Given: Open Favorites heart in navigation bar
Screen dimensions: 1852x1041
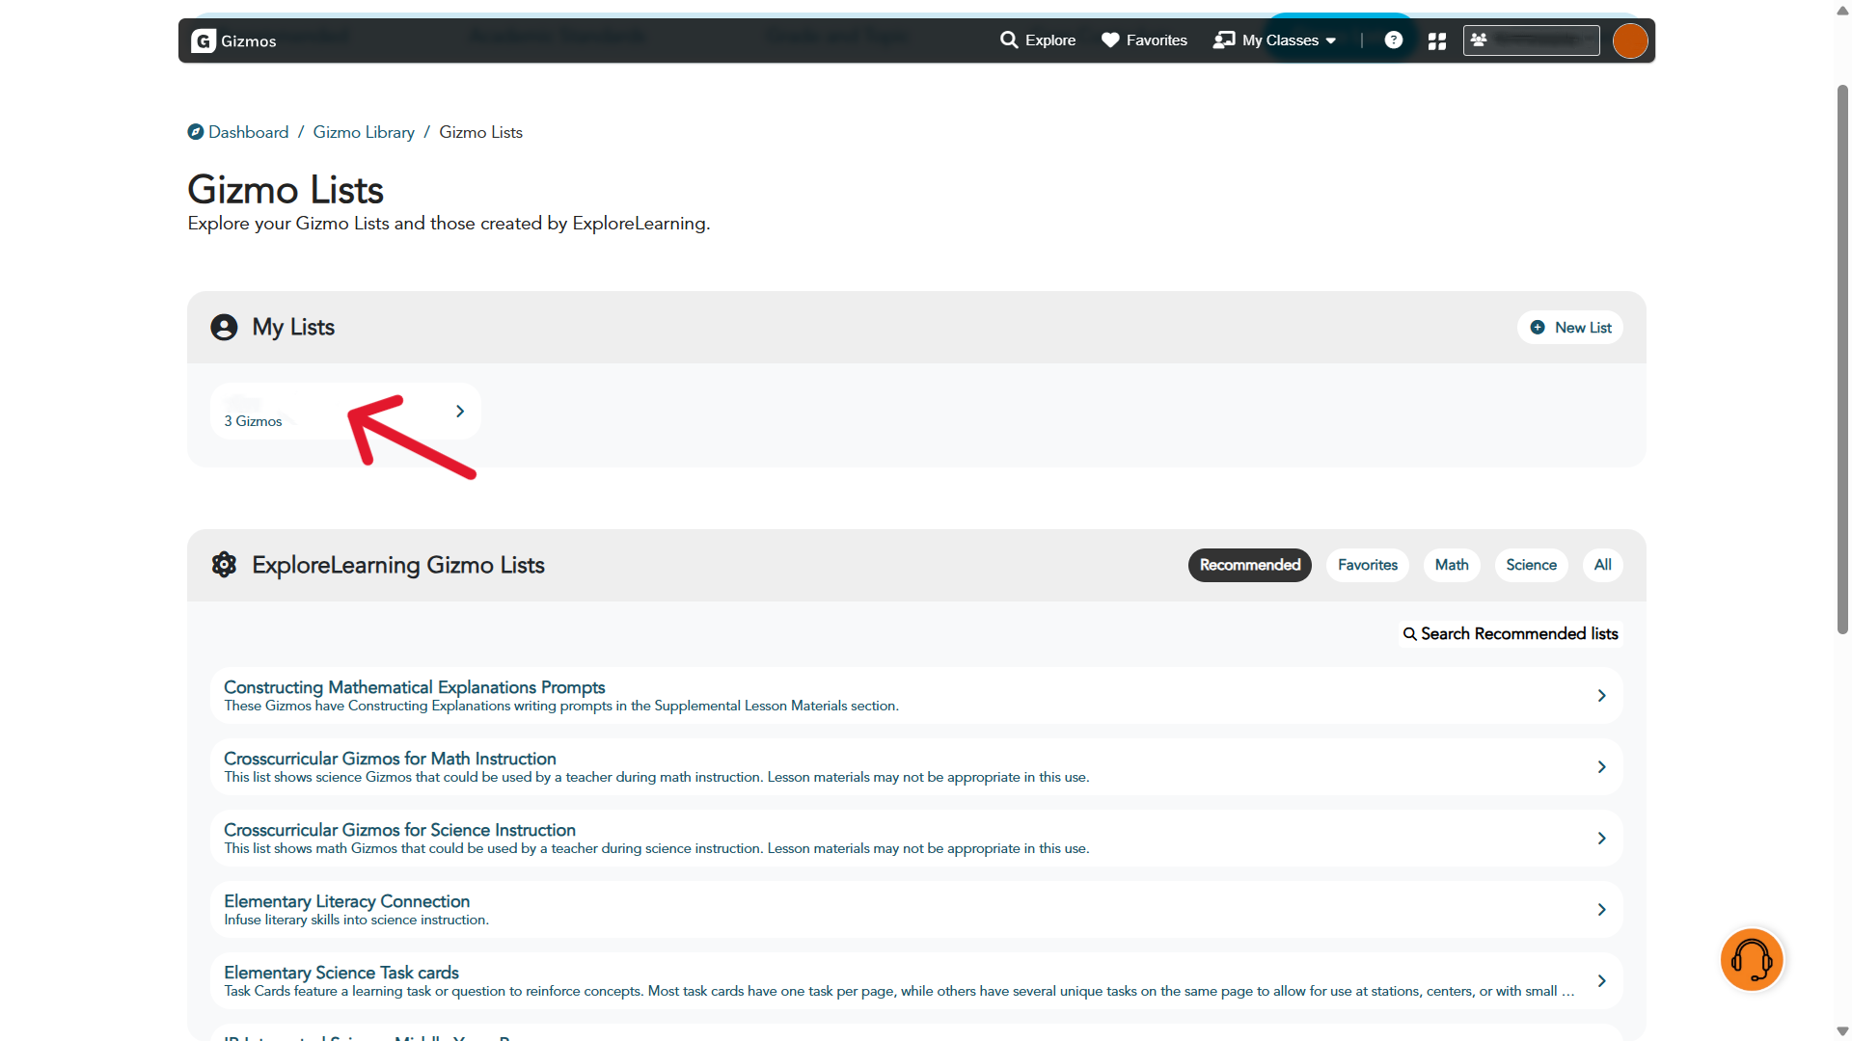Looking at the screenshot, I should [1110, 40].
